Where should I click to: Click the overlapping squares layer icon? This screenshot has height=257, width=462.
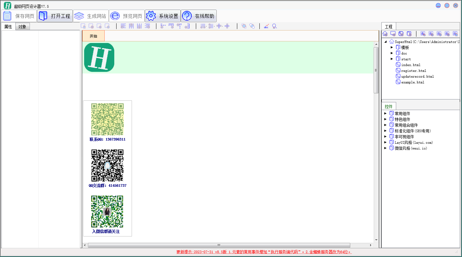pyautogui.click(x=252, y=26)
